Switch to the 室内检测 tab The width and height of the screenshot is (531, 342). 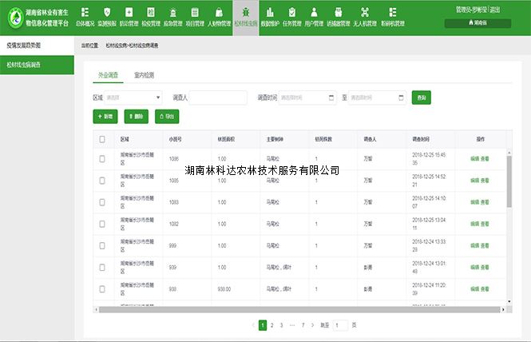tap(145, 75)
